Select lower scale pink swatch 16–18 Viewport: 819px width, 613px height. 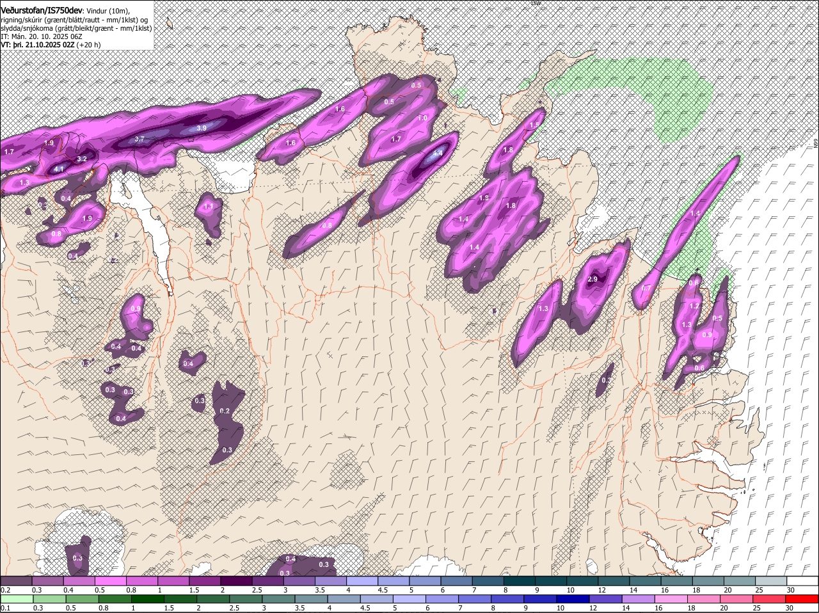[672, 599]
